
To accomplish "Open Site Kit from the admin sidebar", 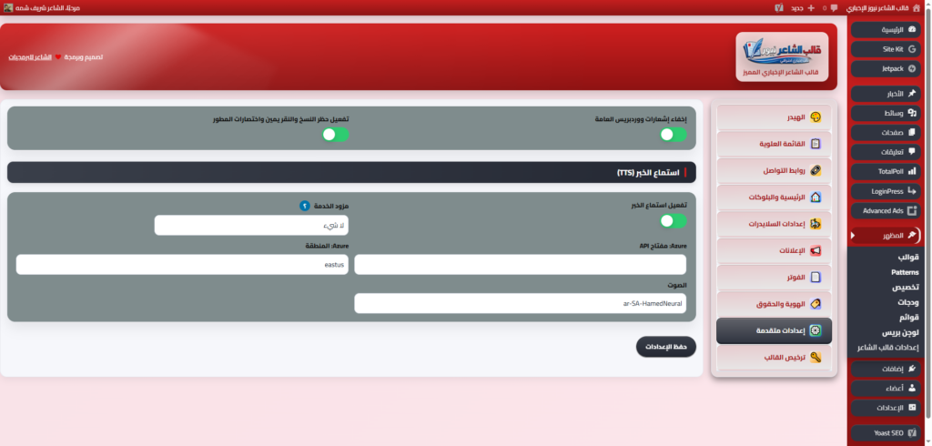I will (x=886, y=48).
